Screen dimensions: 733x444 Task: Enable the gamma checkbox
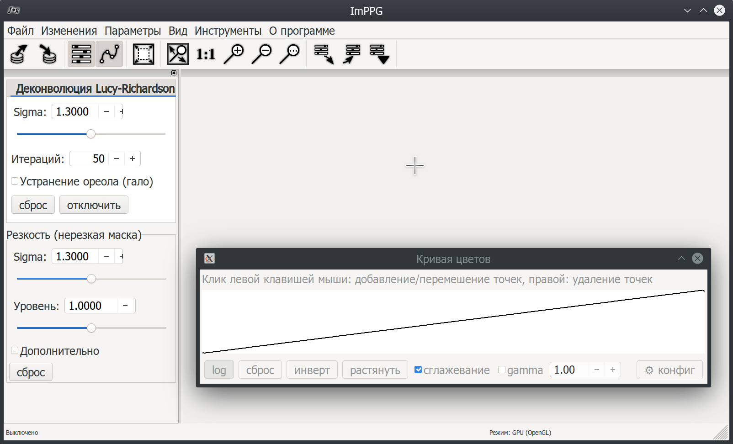502,370
